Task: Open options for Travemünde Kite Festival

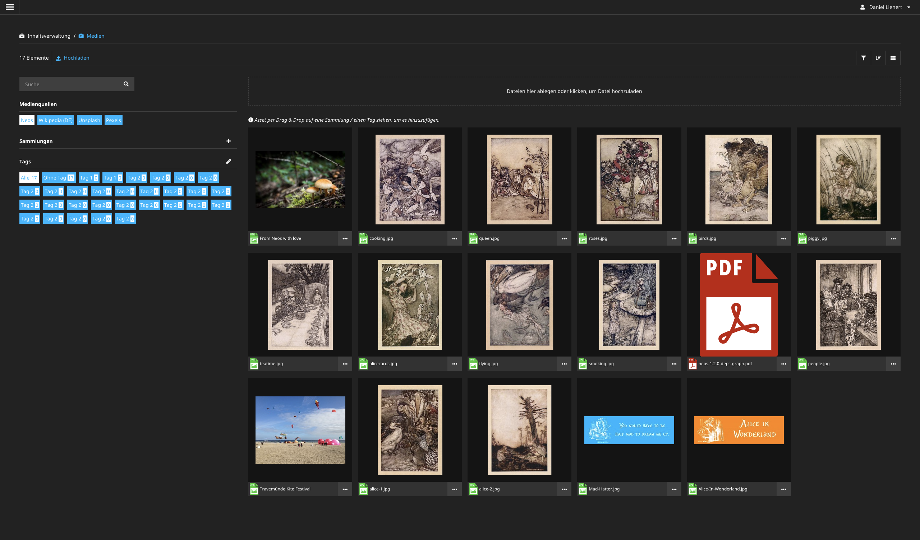Action: click(345, 489)
